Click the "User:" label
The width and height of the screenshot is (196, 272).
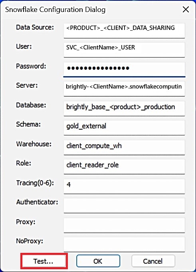tap(24, 47)
